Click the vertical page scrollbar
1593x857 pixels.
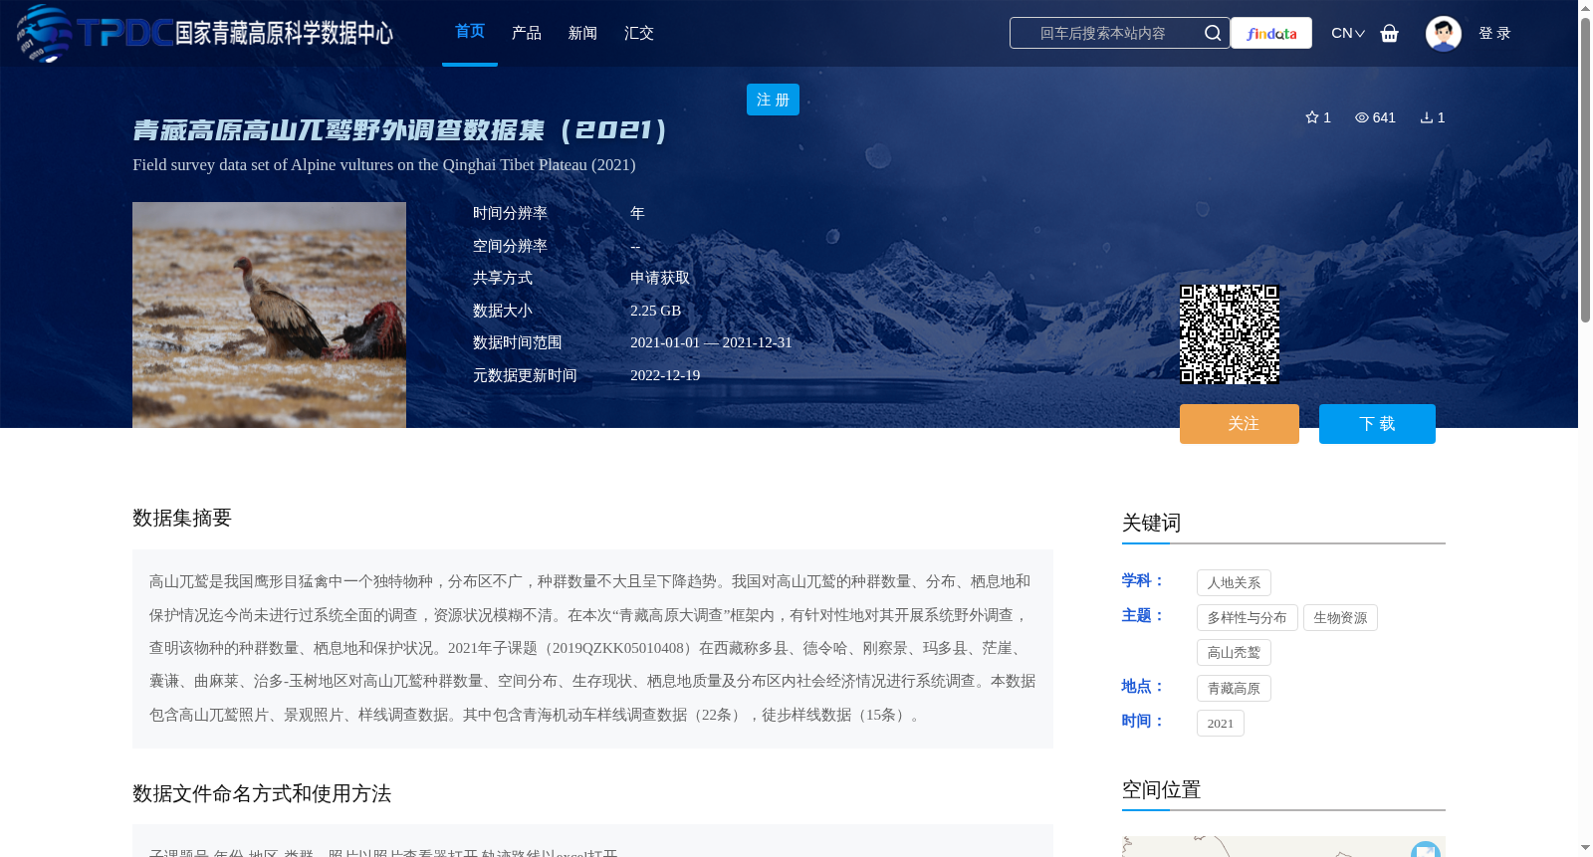pyautogui.click(x=1585, y=169)
